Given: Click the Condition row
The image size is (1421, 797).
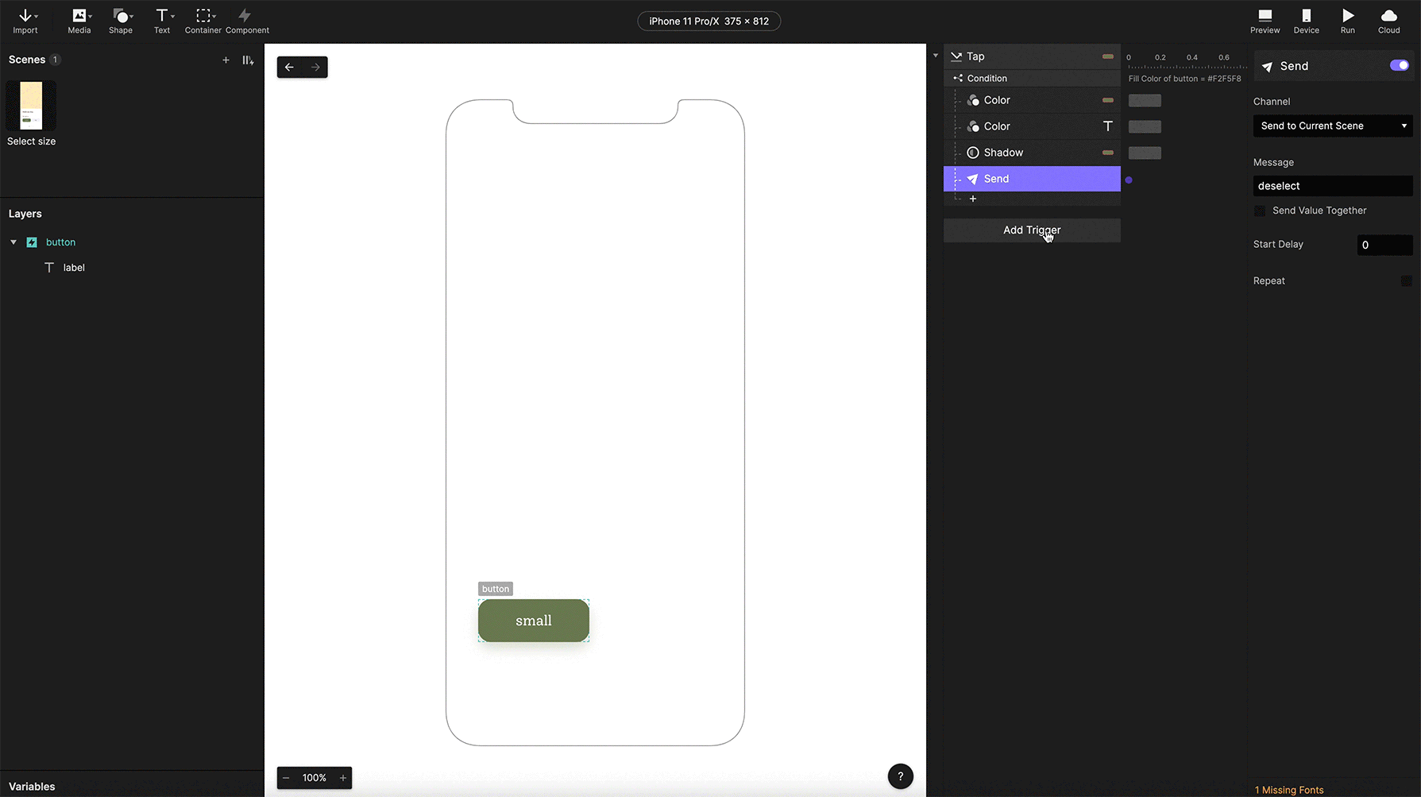Looking at the screenshot, I should click(x=1032, y=78).
